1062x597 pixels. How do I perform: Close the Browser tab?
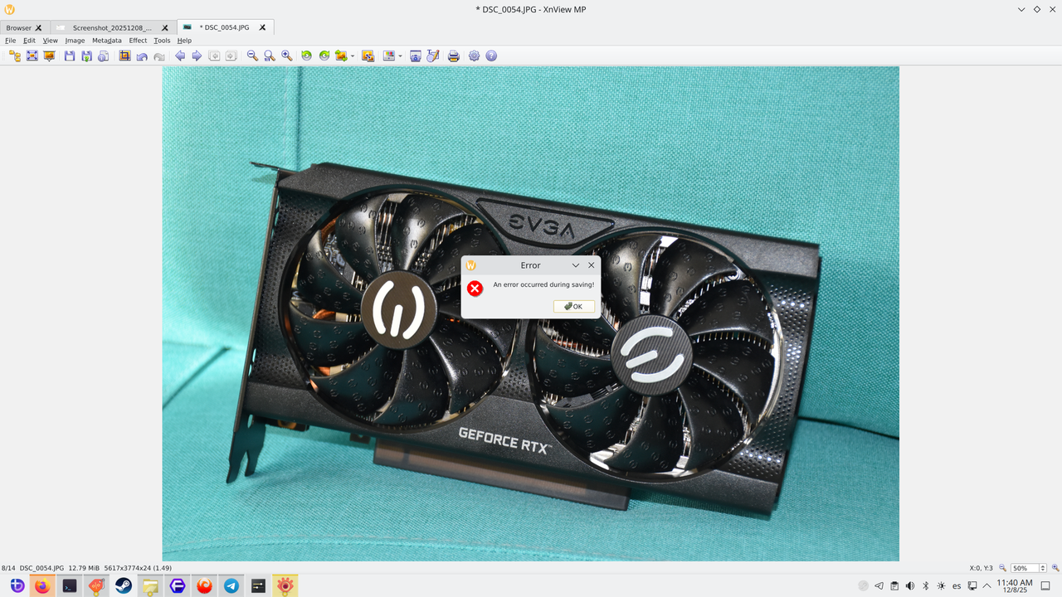(38, 27)
